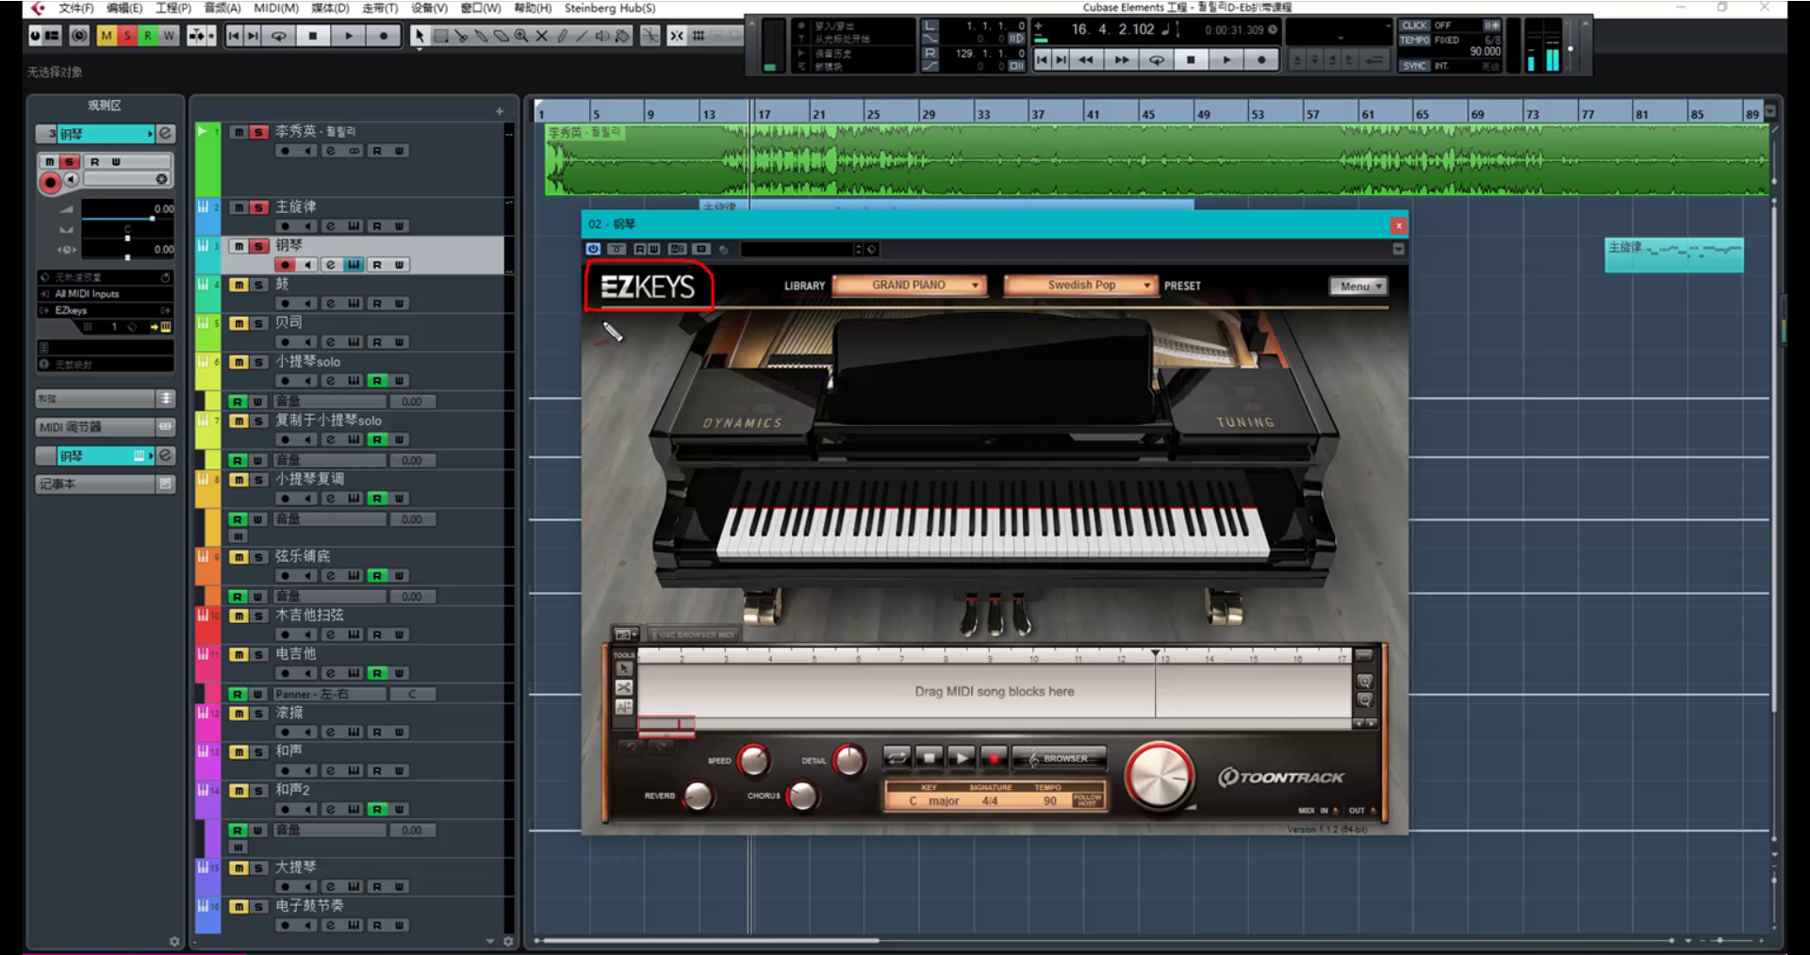This screenshot has width=1810, height=955.
Task: Open the GRAND PIANO library dropdown
Action: click(x=910, y=286)
